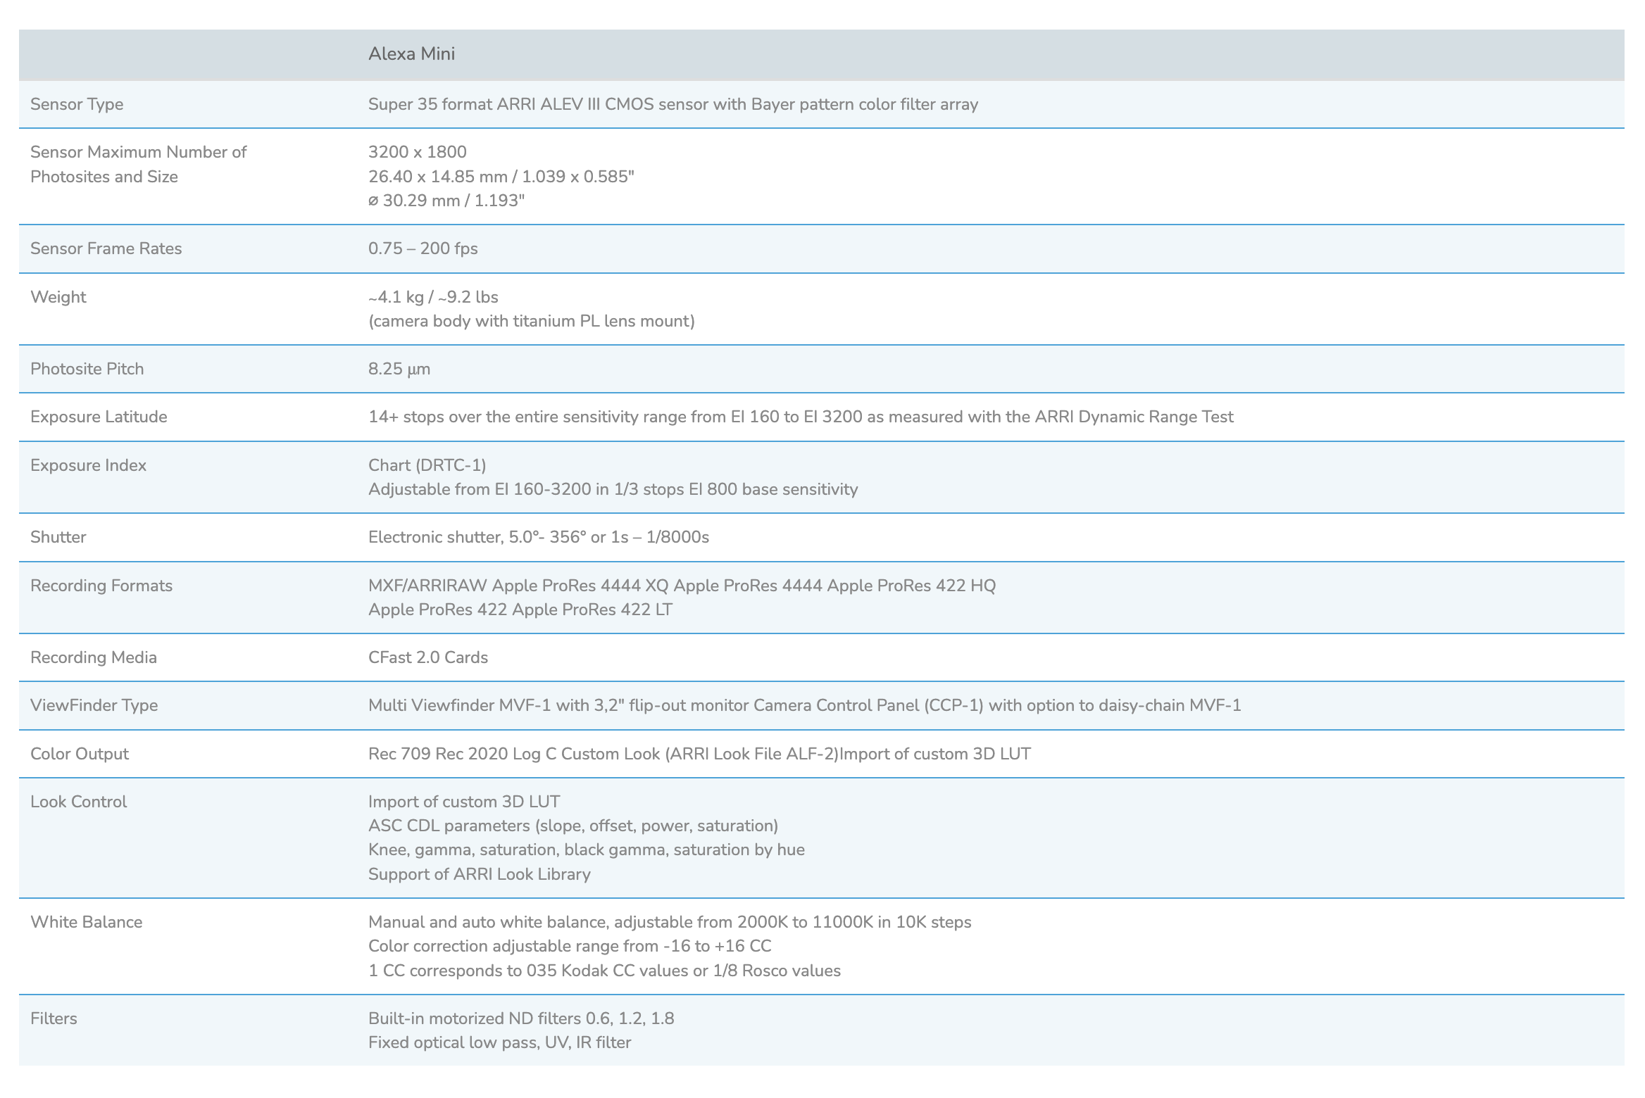Click the 'ViewFinder Type' label
Screen dimensions: 1645x1098
[x=94, y=705]
